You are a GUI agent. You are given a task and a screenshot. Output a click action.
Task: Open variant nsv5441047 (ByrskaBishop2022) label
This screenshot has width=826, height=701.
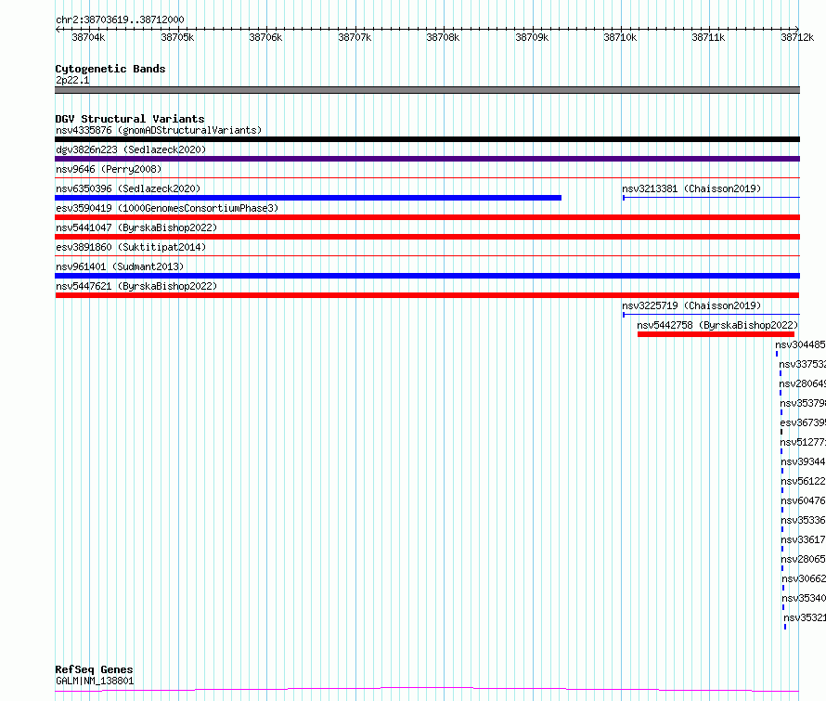coord(136,227)
